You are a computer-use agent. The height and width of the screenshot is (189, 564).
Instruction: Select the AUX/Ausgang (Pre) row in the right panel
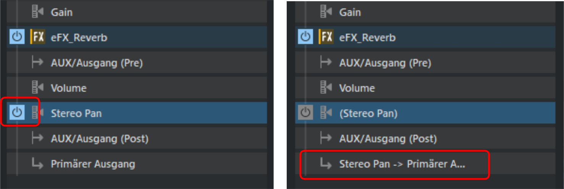(385, 63)
